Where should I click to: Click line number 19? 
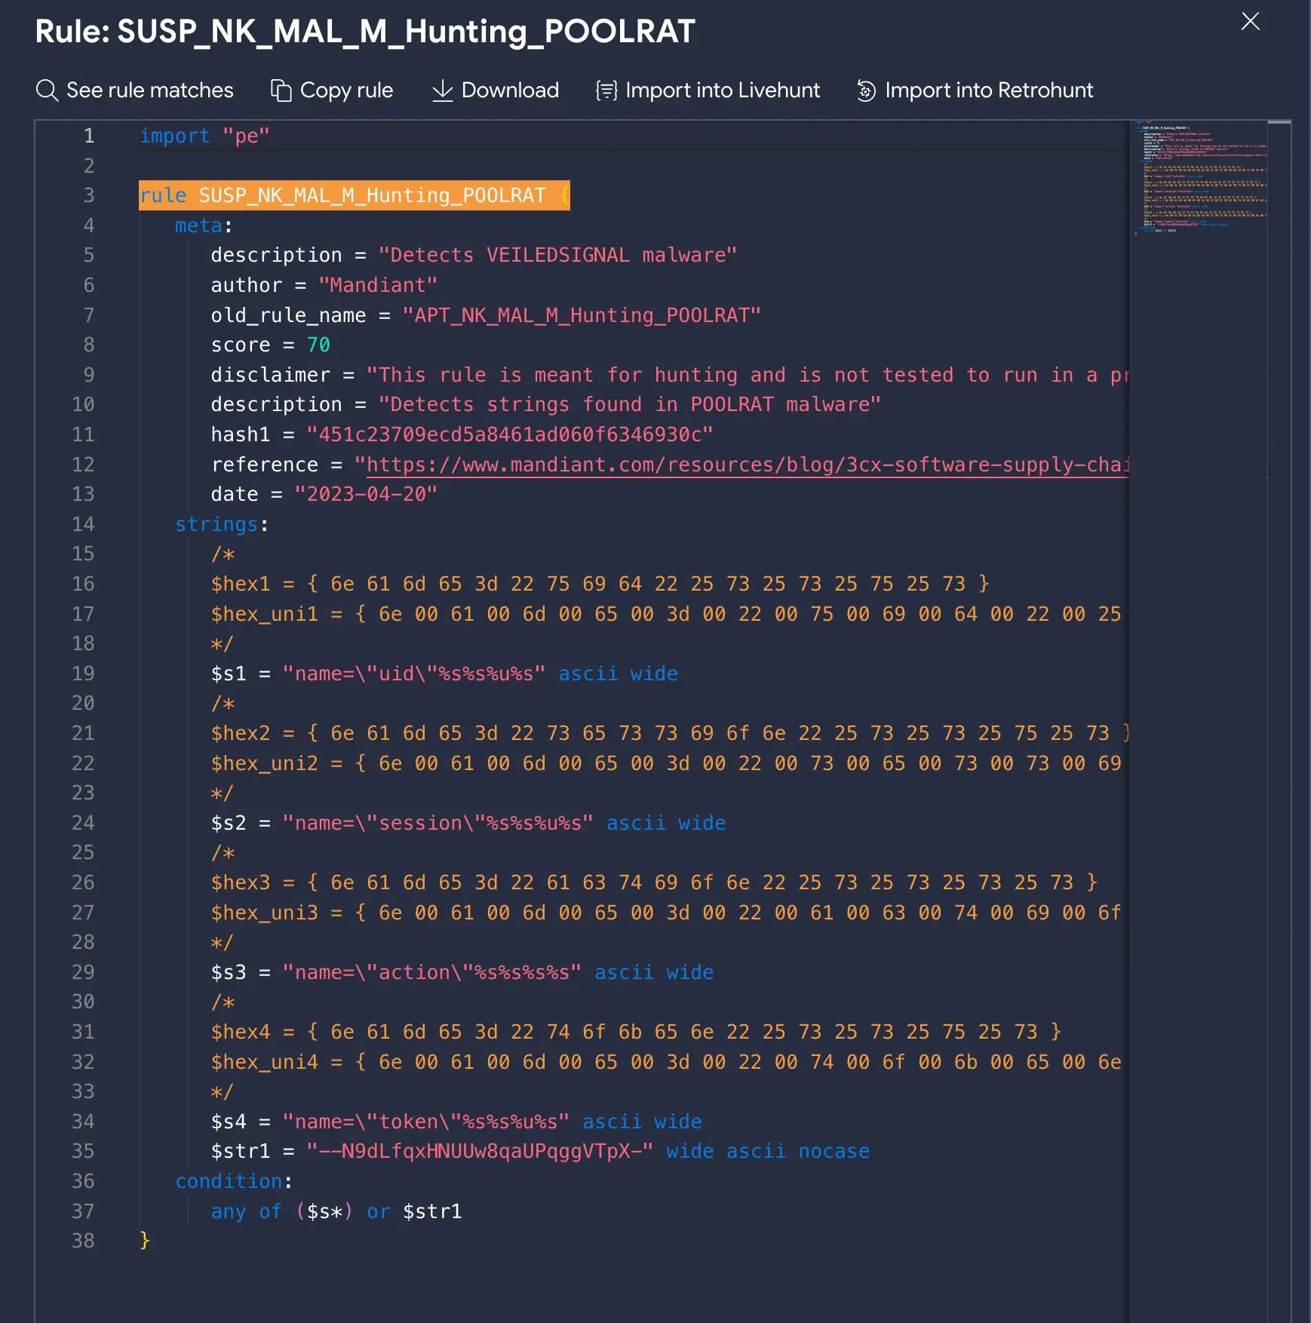(83, 674)
